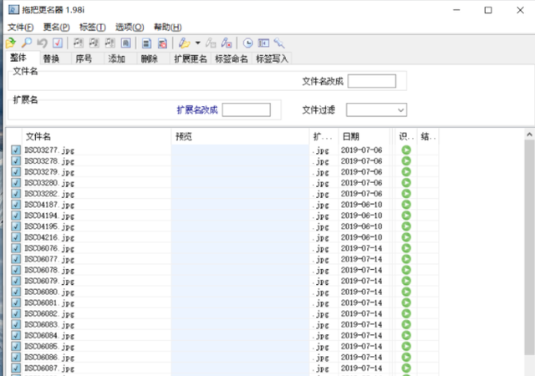Switch to the 扩展更名 tab

click(x=191, y=58)
